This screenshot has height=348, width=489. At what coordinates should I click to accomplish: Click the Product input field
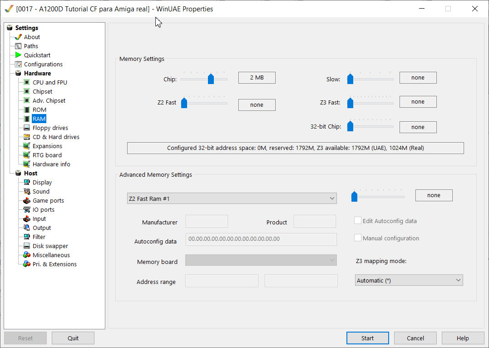[315, 221]
